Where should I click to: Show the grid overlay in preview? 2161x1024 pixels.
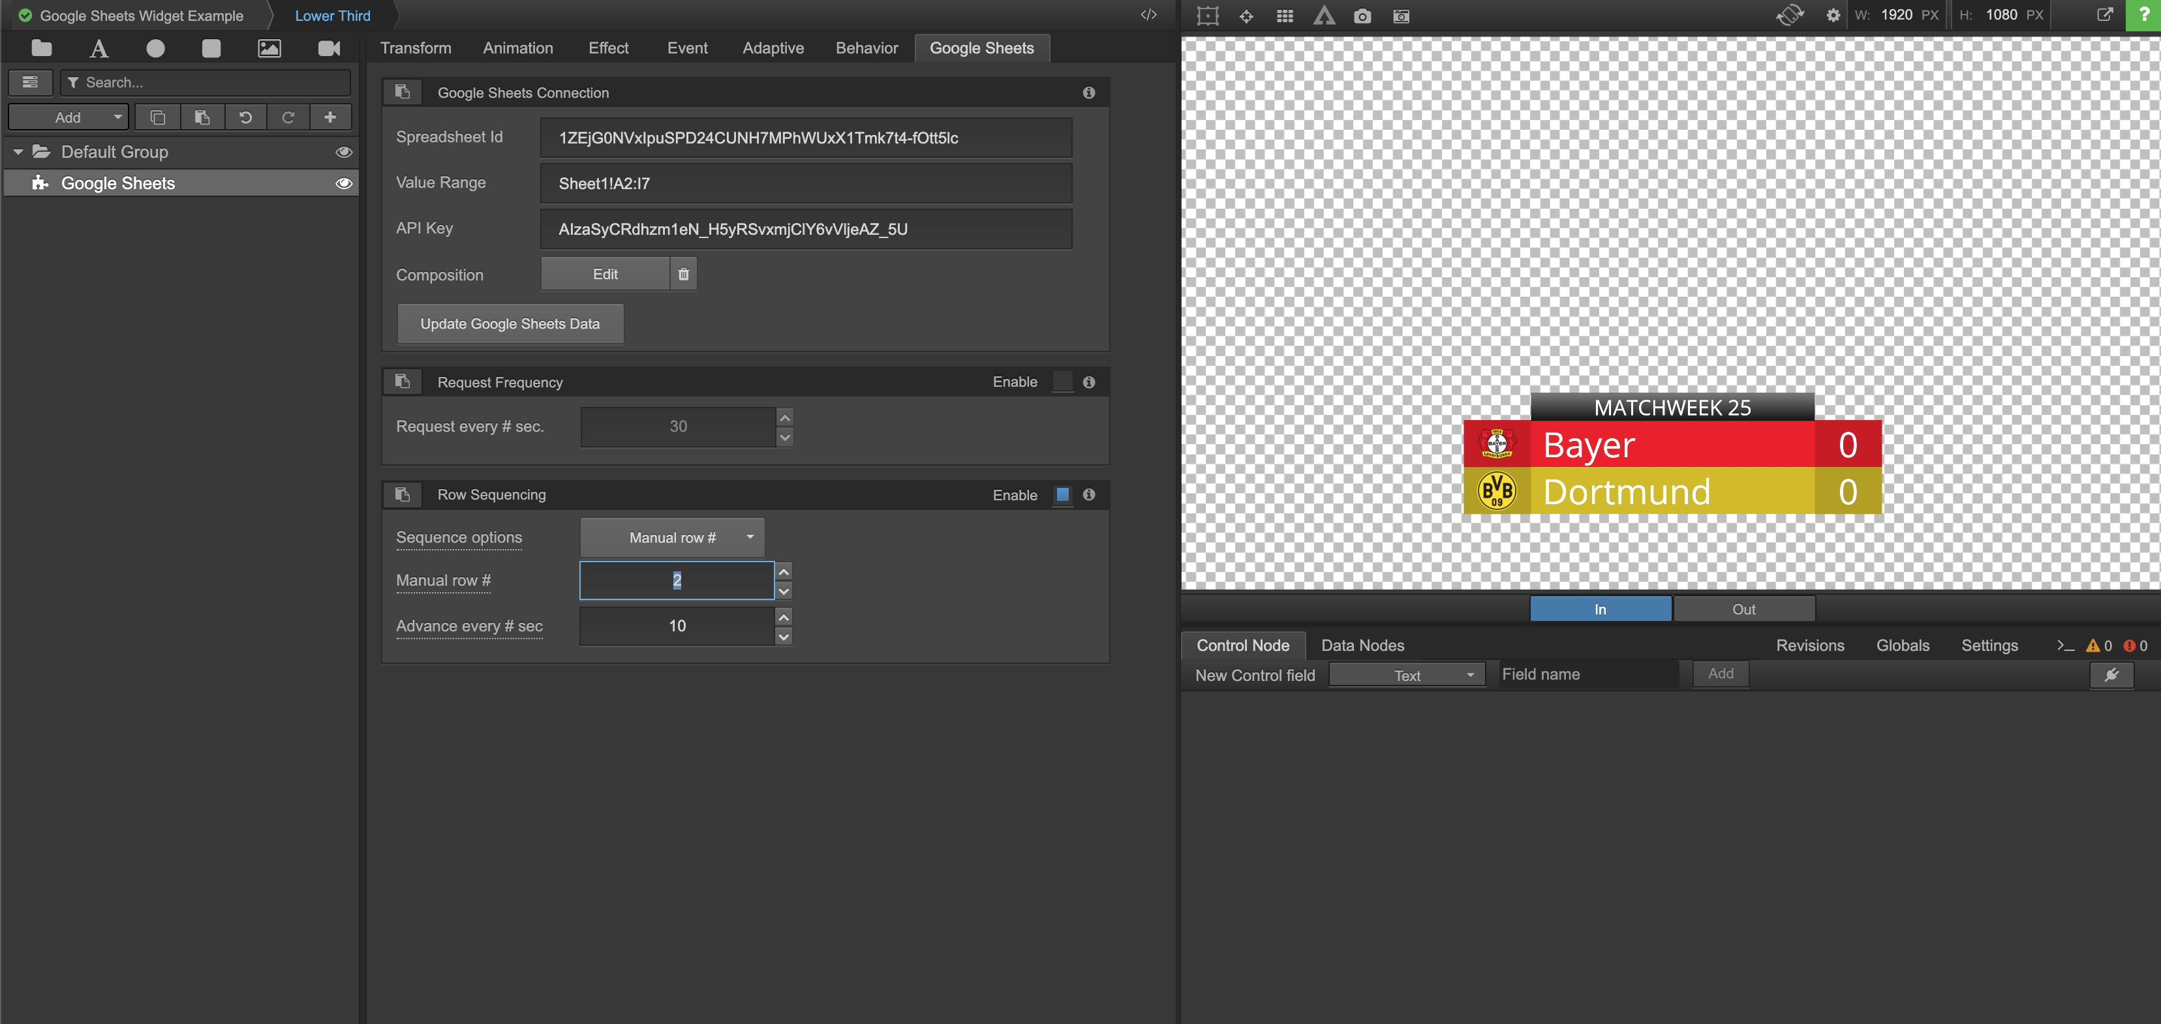pyautogui.click(x=1284, y=16)
